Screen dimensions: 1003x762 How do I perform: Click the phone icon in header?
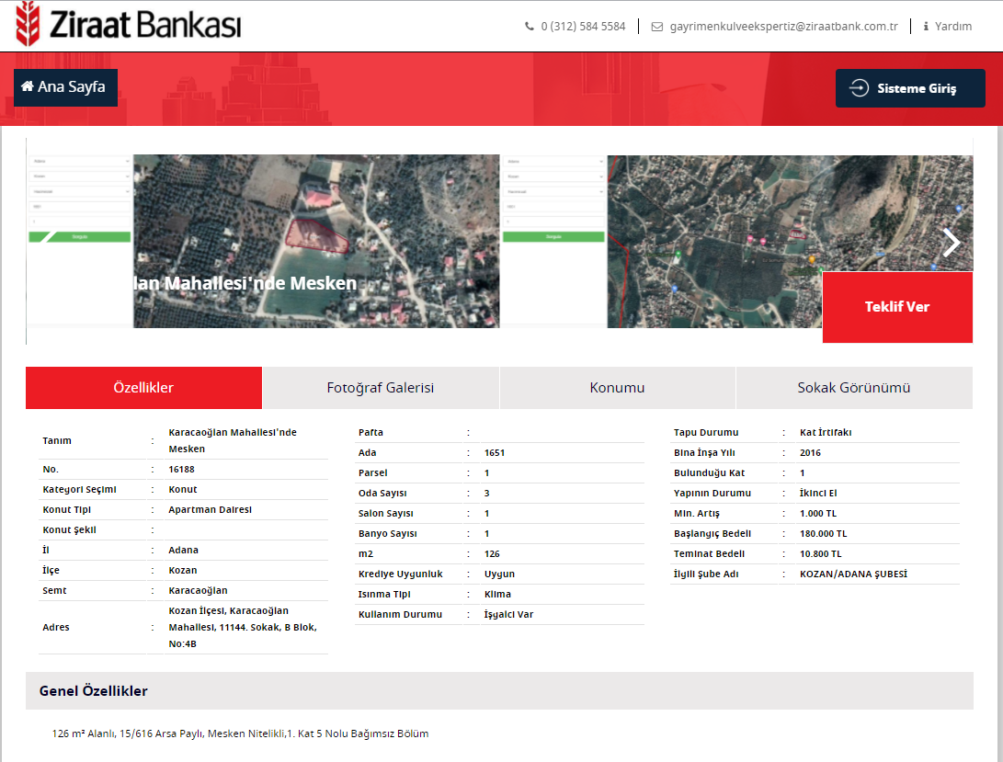[x=530, y=27]
